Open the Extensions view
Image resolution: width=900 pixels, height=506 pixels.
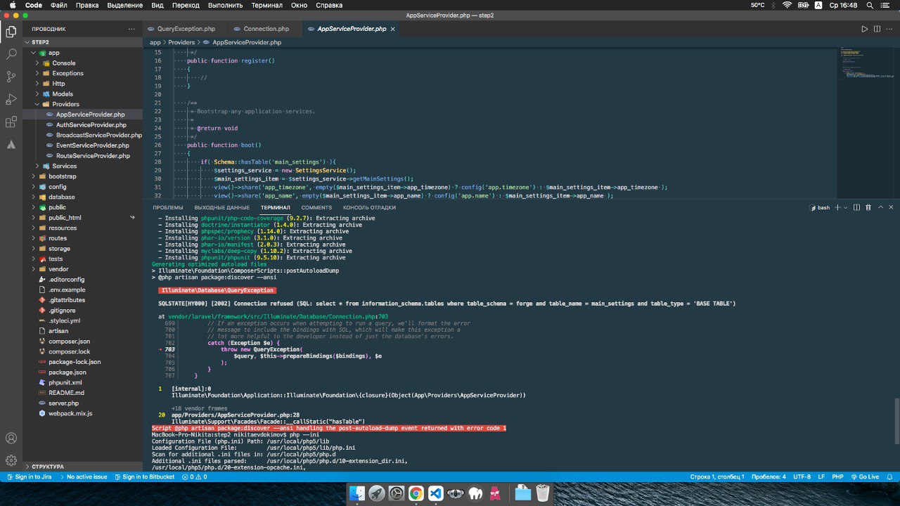click(x=11, y=122)
